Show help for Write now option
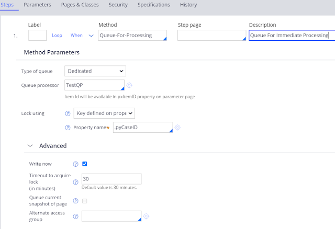This screenshot has height=229, width=335. (x=75, y=164)
